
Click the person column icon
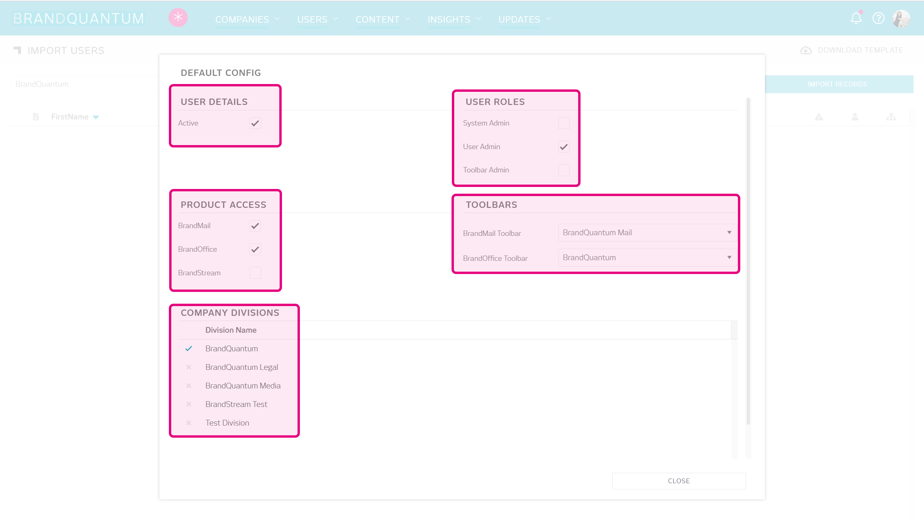(855, 117)
